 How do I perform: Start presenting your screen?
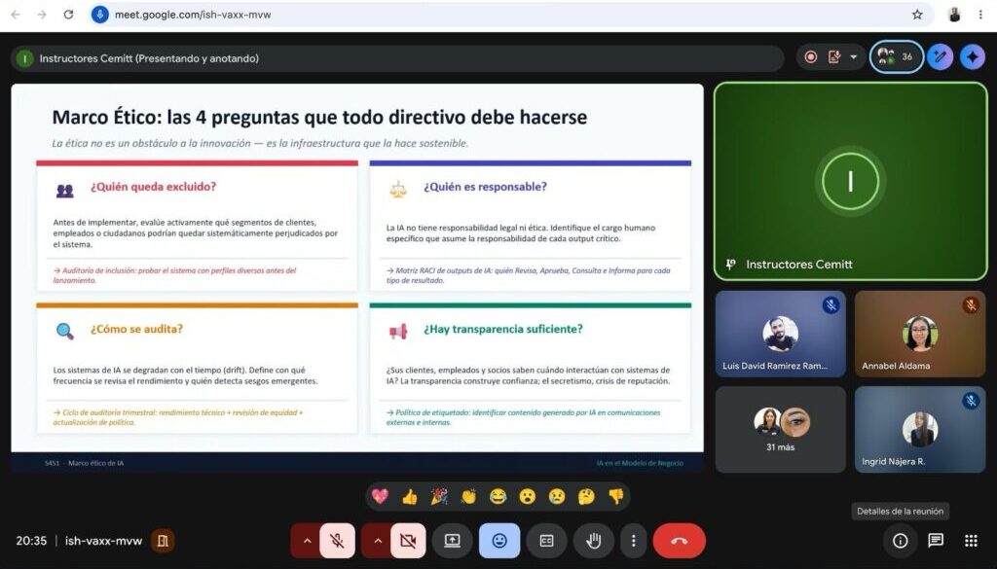click(x=452, y=541)
